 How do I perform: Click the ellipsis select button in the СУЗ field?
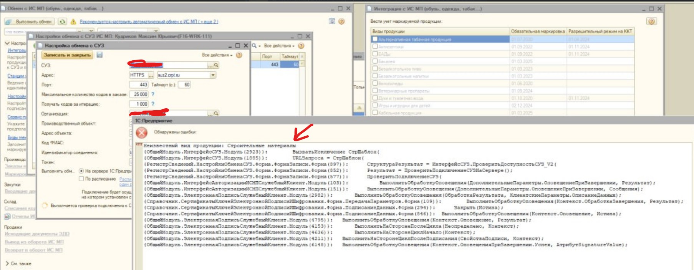pos(210,65)
